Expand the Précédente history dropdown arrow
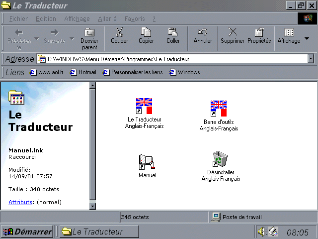Viewport: 318px width, 239px height. point(37,39)
